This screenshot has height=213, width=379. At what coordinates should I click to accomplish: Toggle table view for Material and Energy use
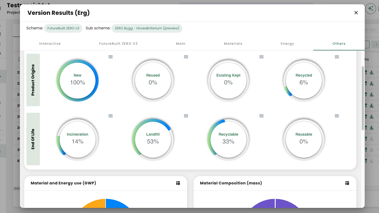[x=178, y=183]
